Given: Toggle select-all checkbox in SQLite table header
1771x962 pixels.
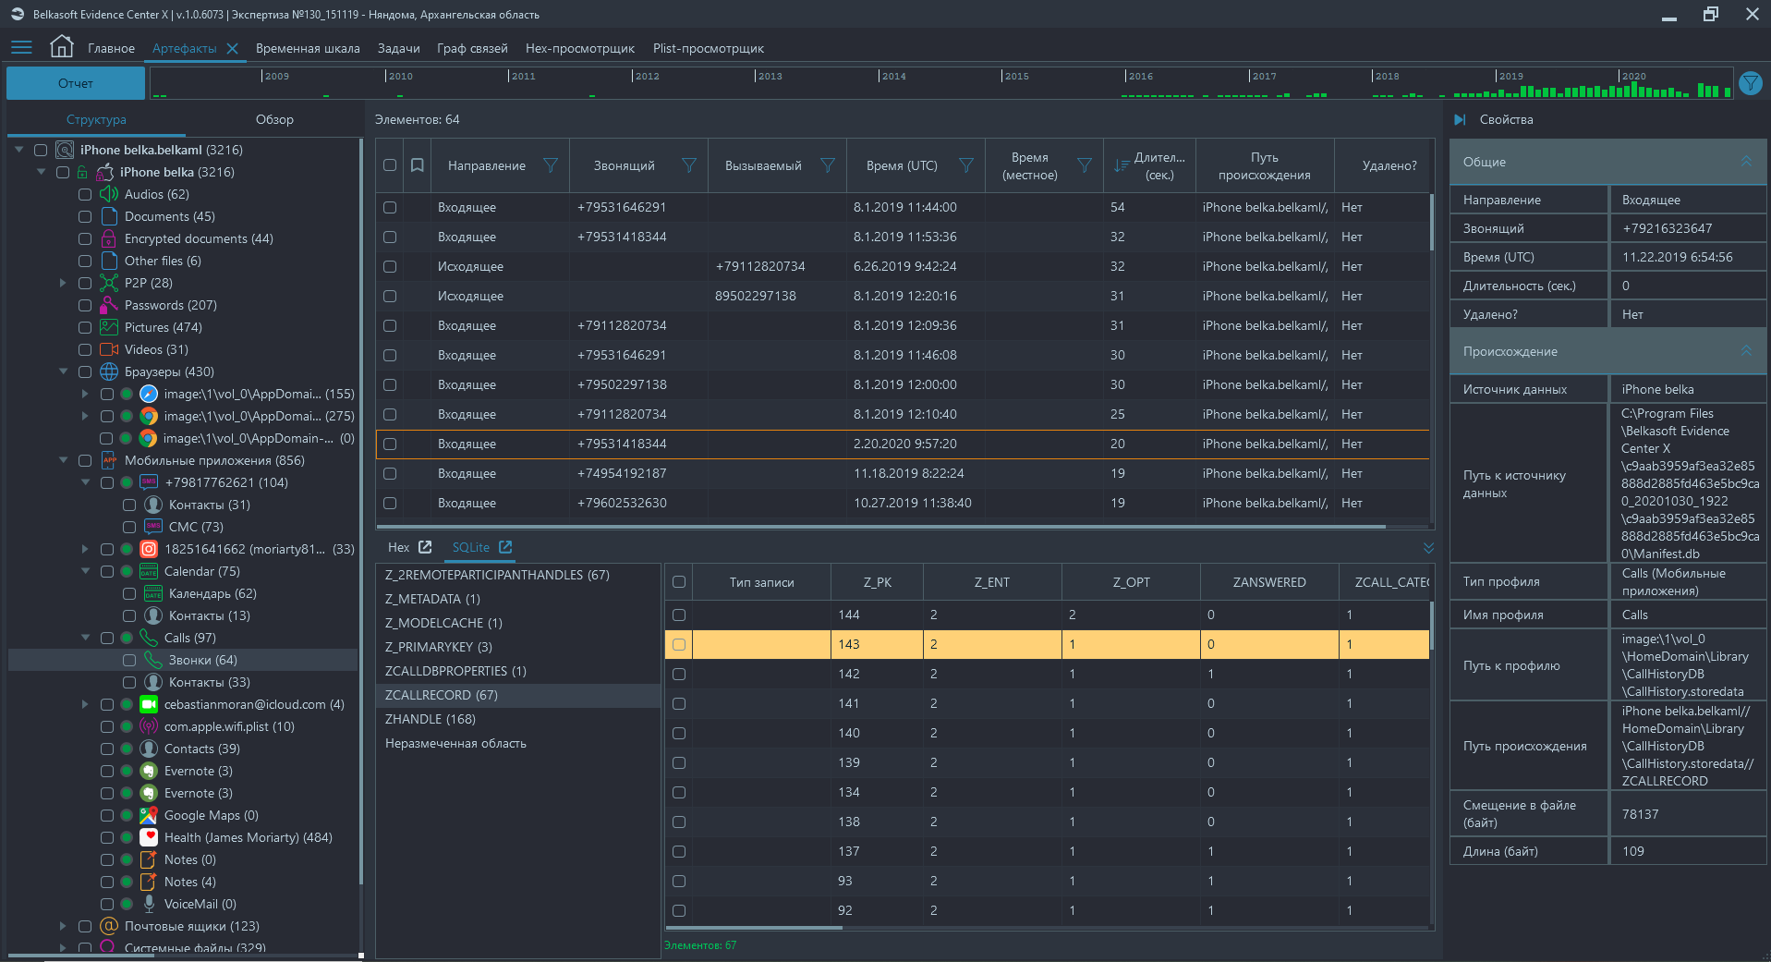Looking at the screenshot, I should (x=679, y=582).
